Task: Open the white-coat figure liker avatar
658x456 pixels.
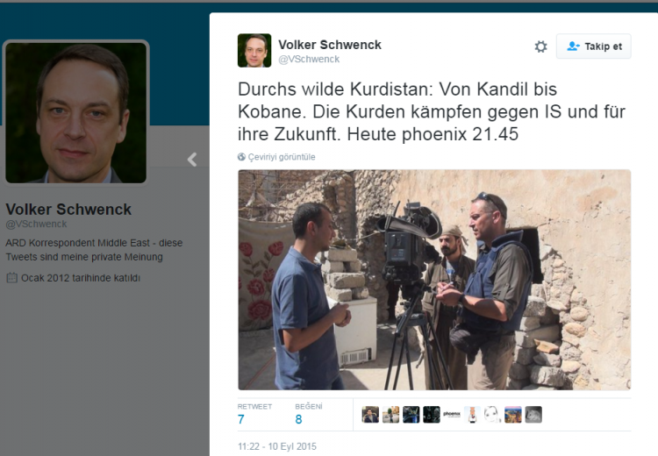Action: coord(472,415)
